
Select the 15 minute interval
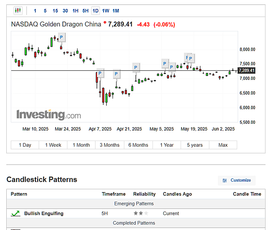55,10
